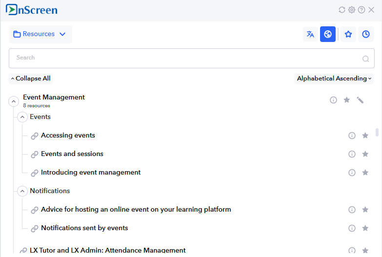Screen dimensions: 382x257
Task: Click link icon beside Accessing events
Action: point(35,136)
